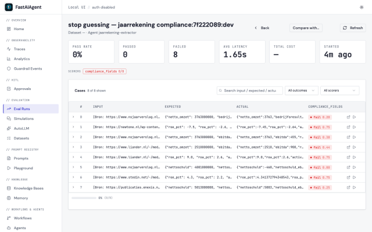Click the EXPECTED column header

click(173, 107)
